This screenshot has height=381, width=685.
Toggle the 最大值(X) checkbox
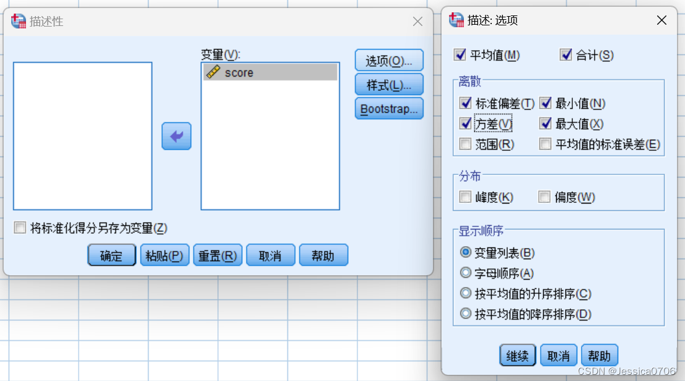545,124
